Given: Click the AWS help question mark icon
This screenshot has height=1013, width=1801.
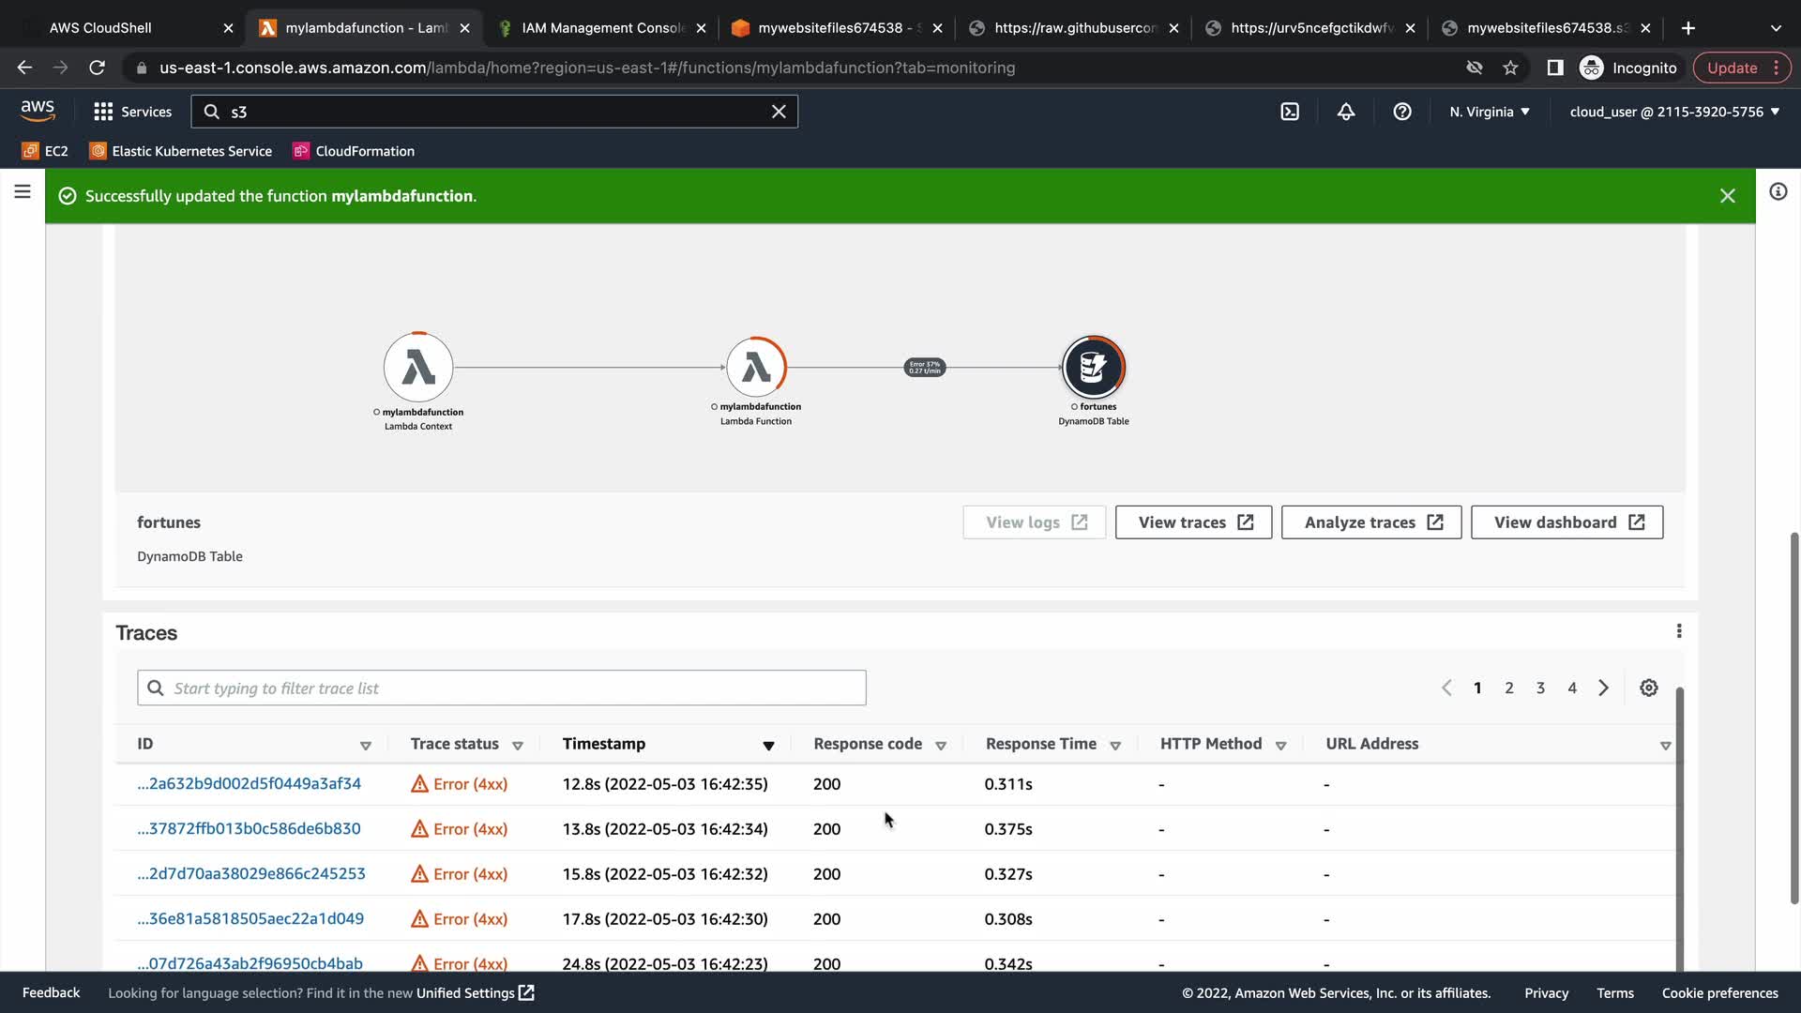Looking at the screenshot, I should pyautogui.click(x=1402, y=112).
